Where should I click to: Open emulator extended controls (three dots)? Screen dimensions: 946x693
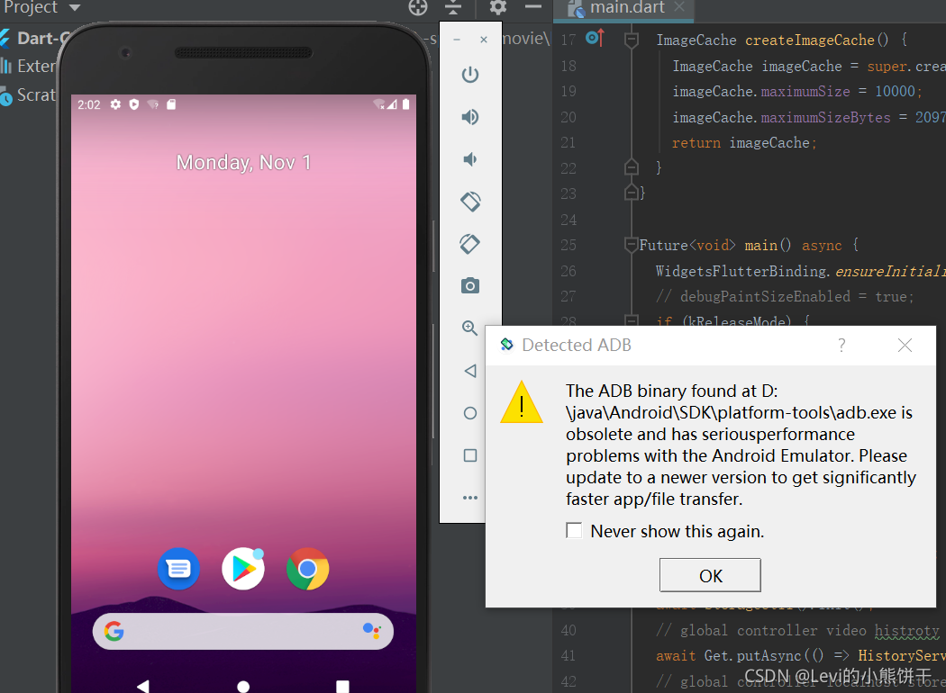pos(470,498)
